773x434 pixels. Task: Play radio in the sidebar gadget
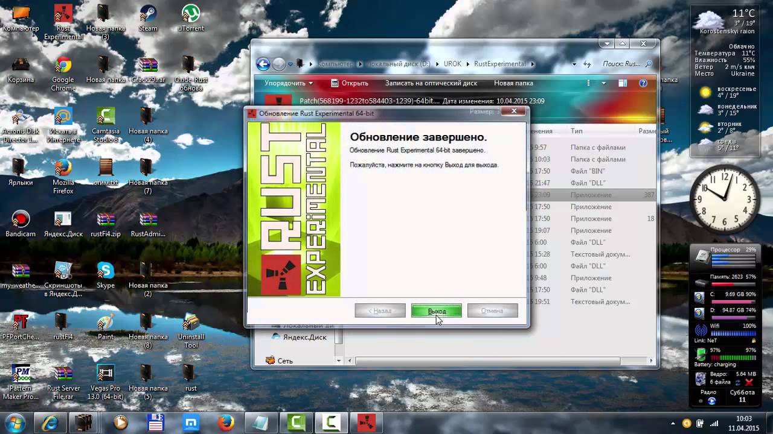coord(711,401)
